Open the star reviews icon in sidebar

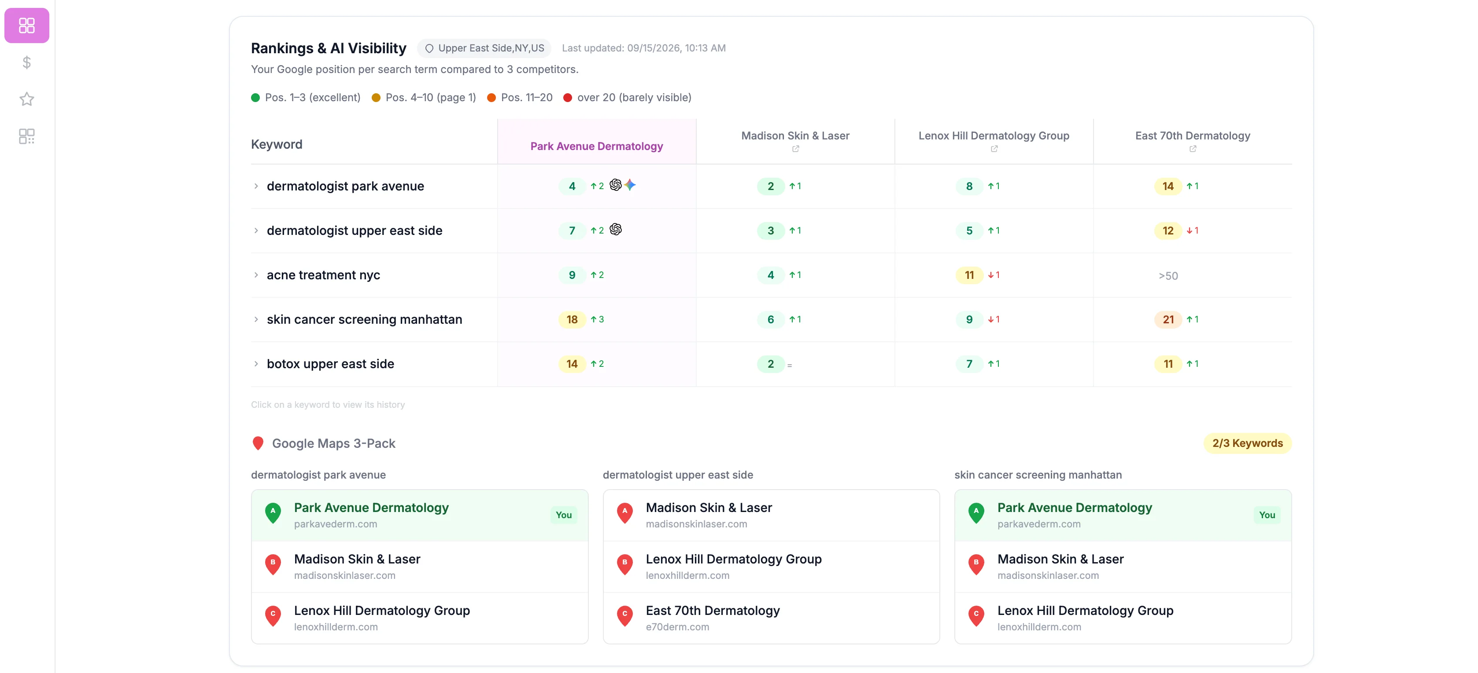(26, 99)
